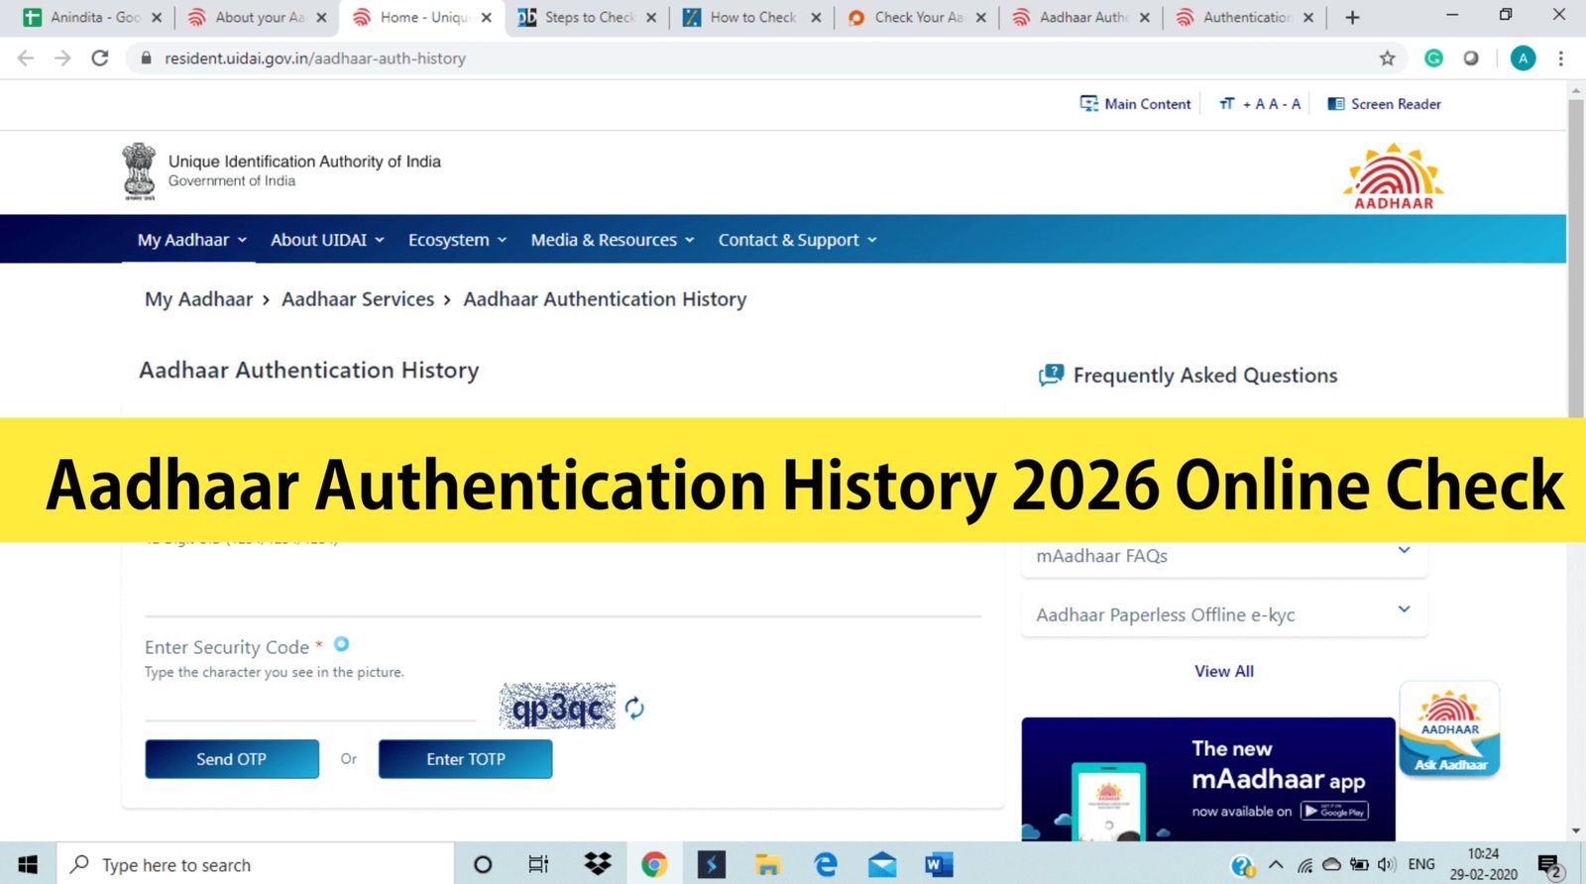Open Chrome three-dot menu

coord(1560,58)
